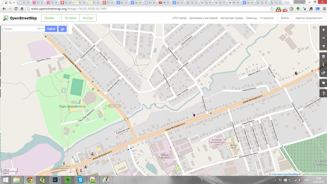
Task: Open the Дневники участников link
Action: 203,18
